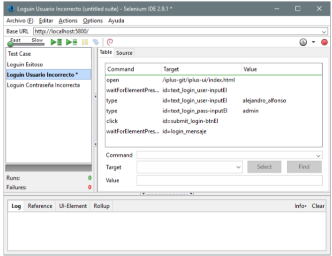
Task: Click the pause/resume icon
Action: click(85, 42)
